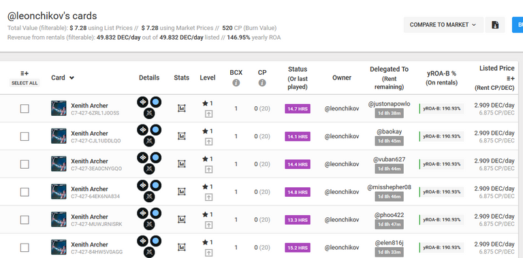This screenshot has height=258, width=523.
Task: Click the list-add icon under Listed Price
Action: [x=510, y=78]
